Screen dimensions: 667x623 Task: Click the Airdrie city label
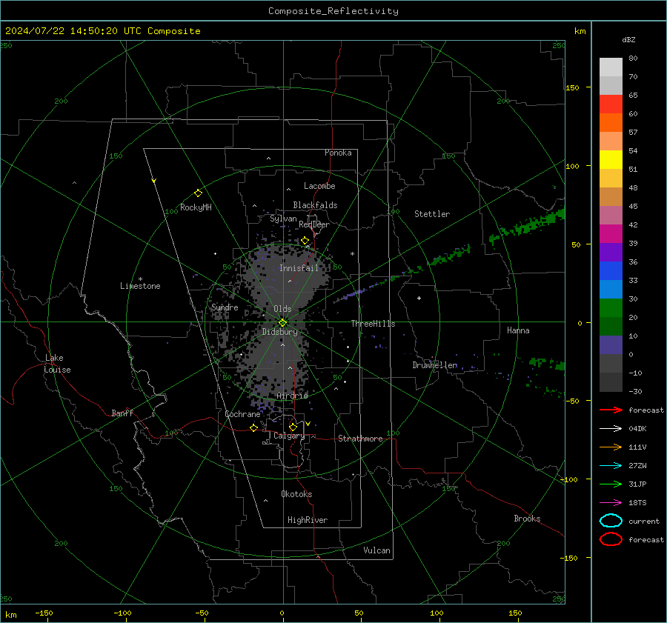pyautogui.click(x=292, y=396)
